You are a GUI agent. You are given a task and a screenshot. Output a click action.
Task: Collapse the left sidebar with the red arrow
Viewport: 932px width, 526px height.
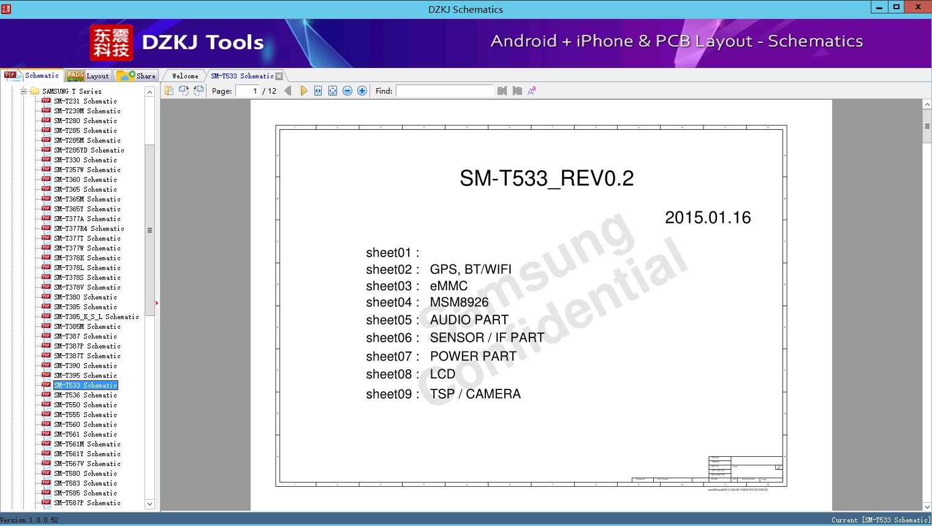click(x=157, y=302)
